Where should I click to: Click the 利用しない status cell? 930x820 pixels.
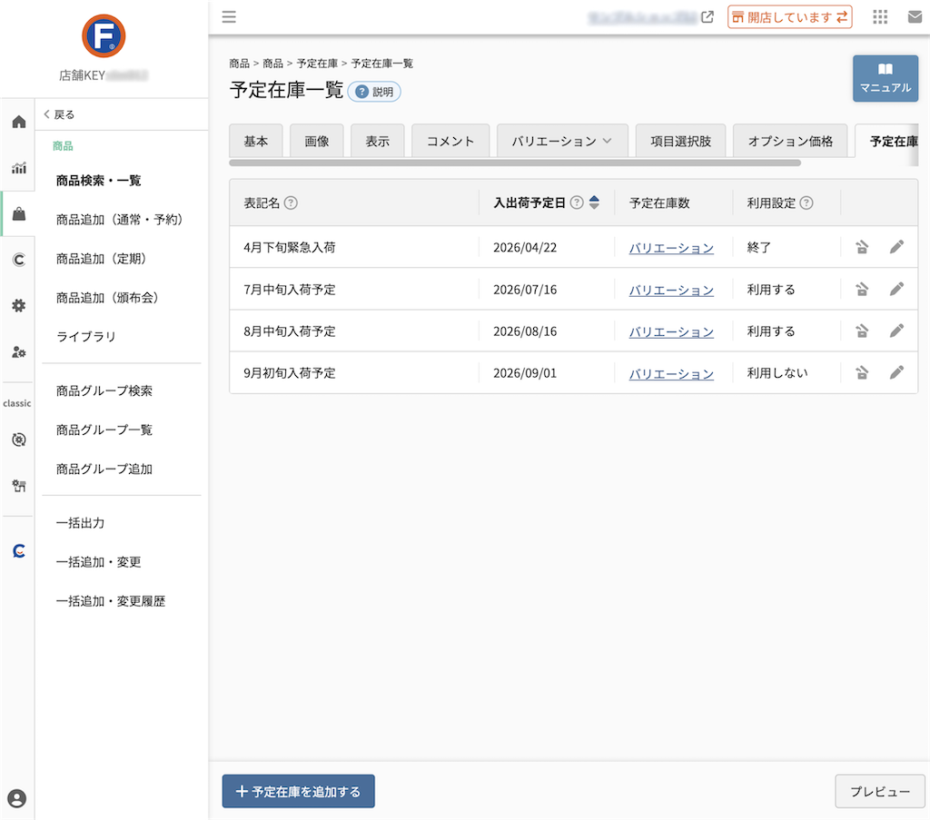pyautogui.click(x=777, y=373)
